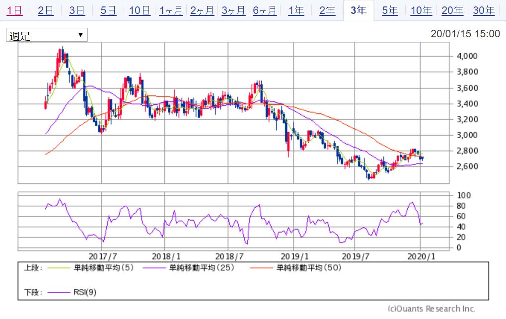This screenshot has width=506, height=319.
Task: Show the 20年 chart range
Action: pyautogui.click(x=452, y=10)
